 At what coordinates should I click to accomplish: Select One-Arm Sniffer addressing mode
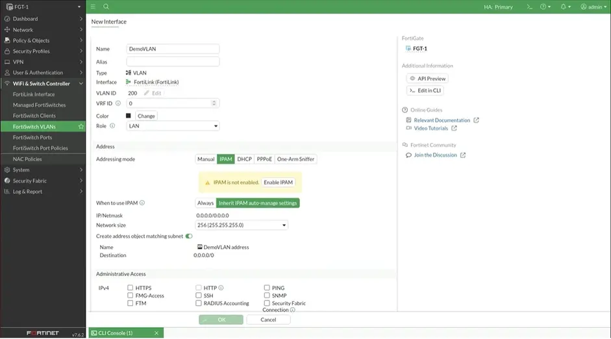click(295, 159)
